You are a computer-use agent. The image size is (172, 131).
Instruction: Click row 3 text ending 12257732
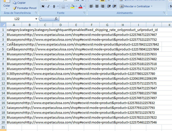click(x=82, y=39)
